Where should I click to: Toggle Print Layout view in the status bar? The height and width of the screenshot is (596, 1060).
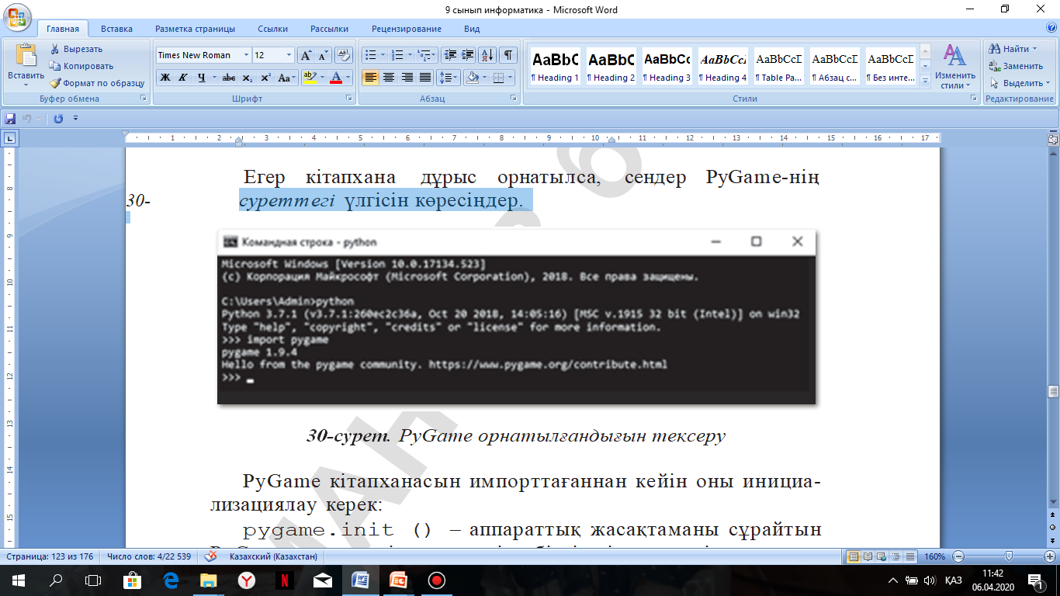pyautogui.click(x=854, y=556)
